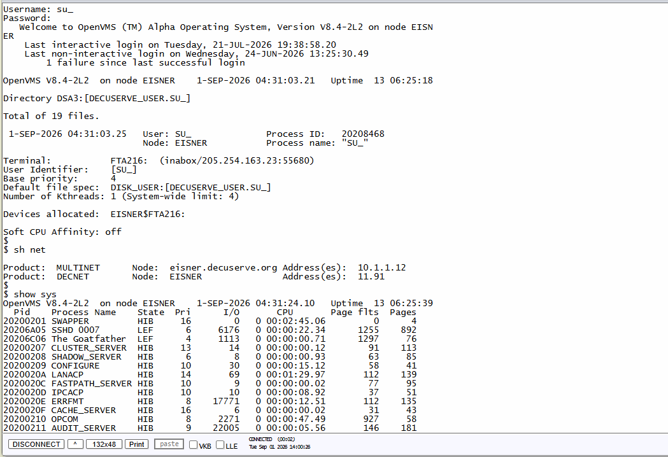This screenshot has width=668, height=457.
Task: Click the 'Page flts' column header
Action: click(x=355, y=312)
